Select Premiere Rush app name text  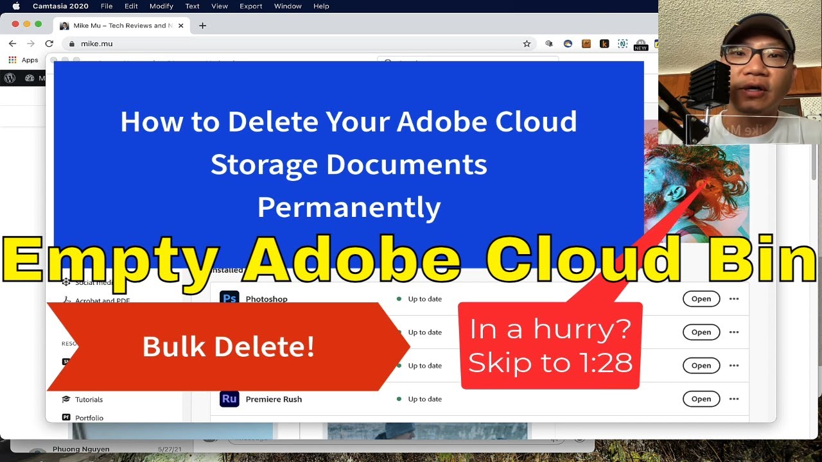click(274, 399)
